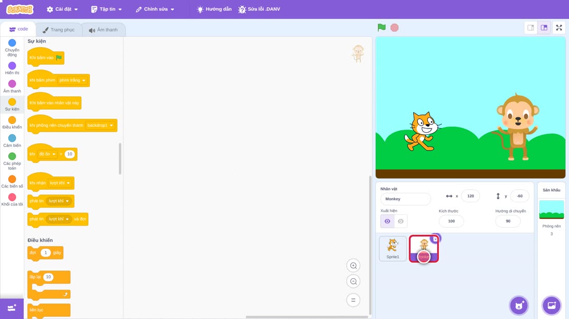Open the Hướng dẫn tutorials link

(x=214, y=9)
